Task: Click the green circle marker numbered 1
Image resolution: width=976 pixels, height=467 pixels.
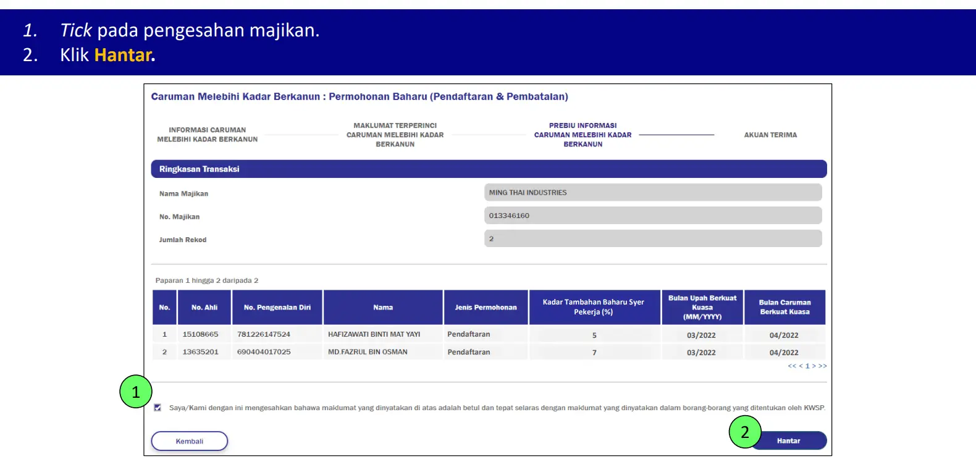Action: [136, 392]
